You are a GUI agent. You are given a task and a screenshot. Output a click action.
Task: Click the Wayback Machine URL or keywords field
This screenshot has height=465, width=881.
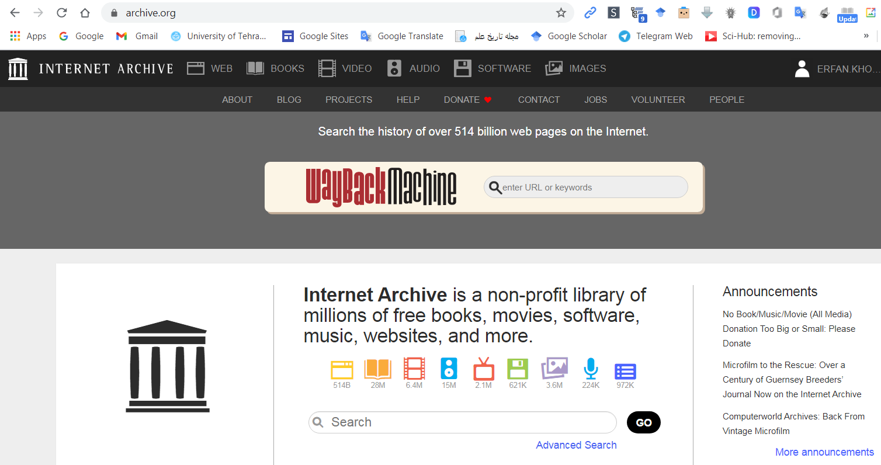click(586, 187)
